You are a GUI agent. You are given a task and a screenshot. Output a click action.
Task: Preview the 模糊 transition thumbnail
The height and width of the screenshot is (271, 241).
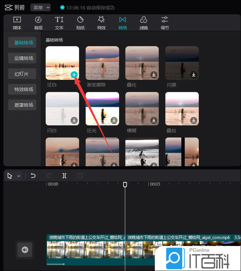142,109
